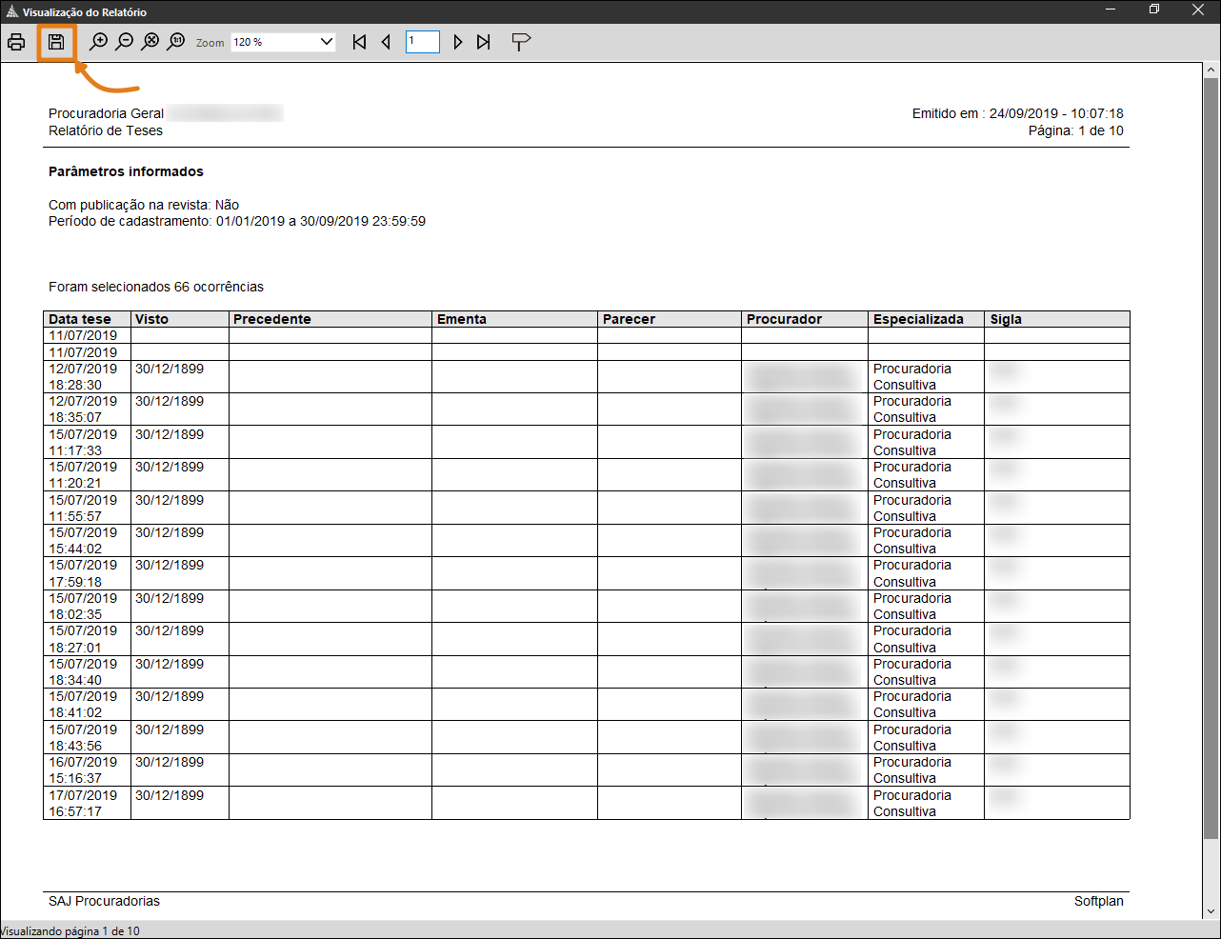Click the maximize/restore window button
The height and width of the screenshot is (939, 1221).
[x=1154, y=10]
